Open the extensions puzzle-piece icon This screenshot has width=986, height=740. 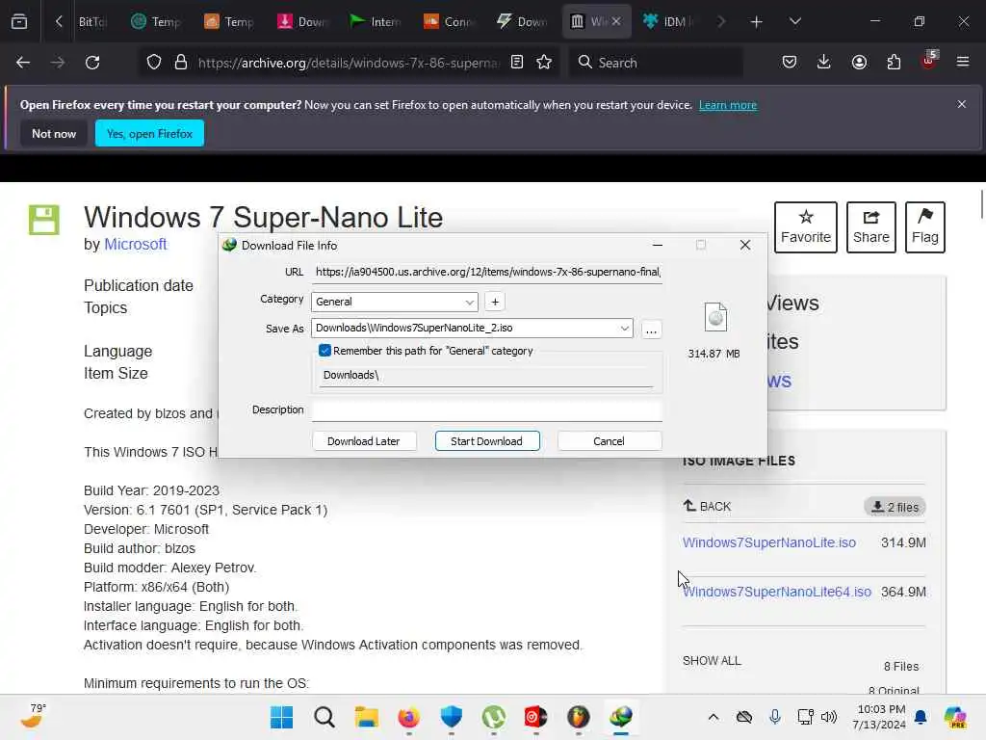(x=894, y=63)
